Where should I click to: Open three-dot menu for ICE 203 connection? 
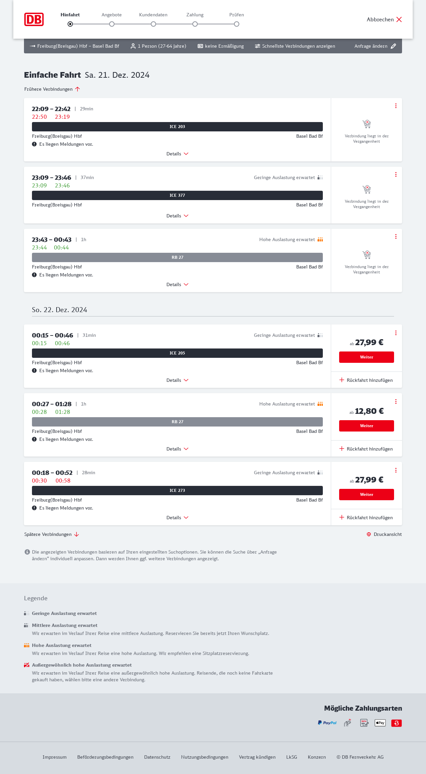(396, 106)
